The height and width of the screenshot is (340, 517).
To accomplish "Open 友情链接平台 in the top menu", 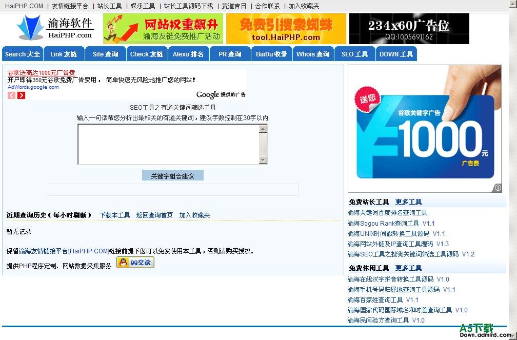I will pos(70,6).
